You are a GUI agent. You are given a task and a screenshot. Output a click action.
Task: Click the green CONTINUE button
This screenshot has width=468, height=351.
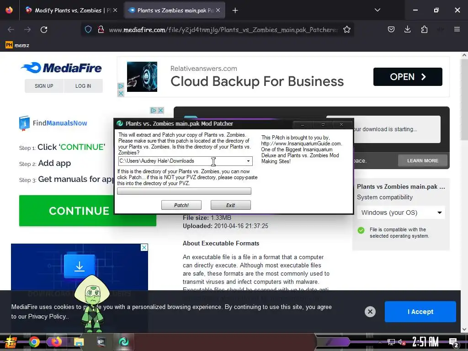pyautogui.click(x=67, y=211)
